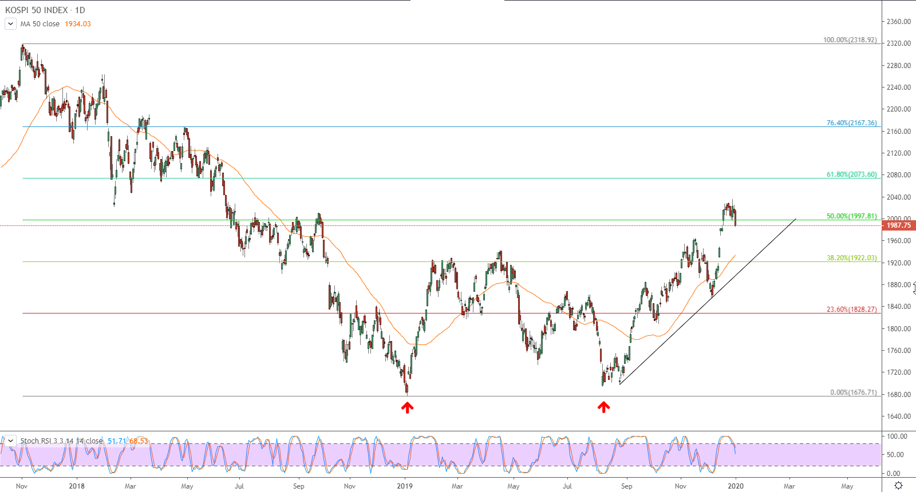Collapse the MA 50 indicator legend arrow

tap(10, 23)
